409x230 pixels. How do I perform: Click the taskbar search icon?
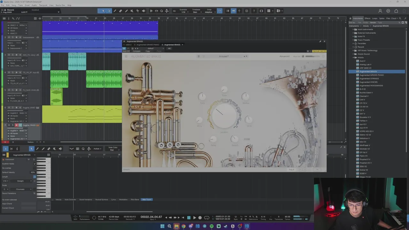(169, 226)
